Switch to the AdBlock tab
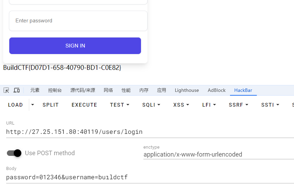294x192 pixels. point(217,90)
